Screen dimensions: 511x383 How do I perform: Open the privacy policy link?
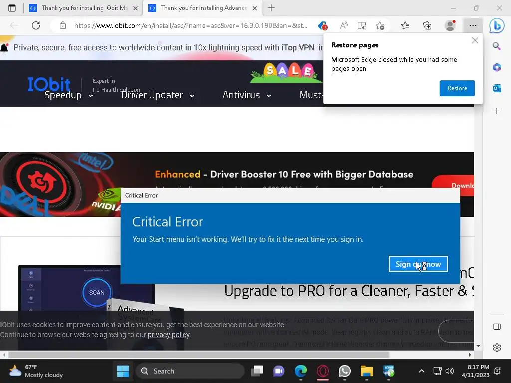coord(169,335)
